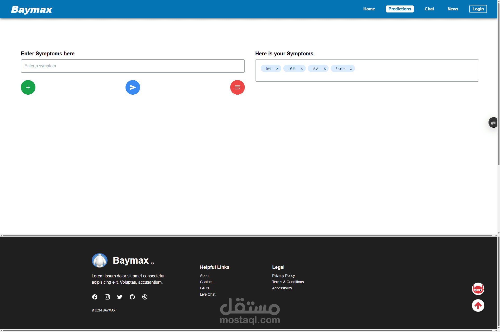
Task: Click the green add symptom plus button
Action: (28, 87)
